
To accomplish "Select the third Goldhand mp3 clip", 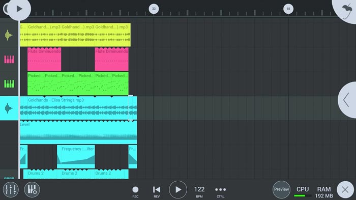I will pos(78,35).
